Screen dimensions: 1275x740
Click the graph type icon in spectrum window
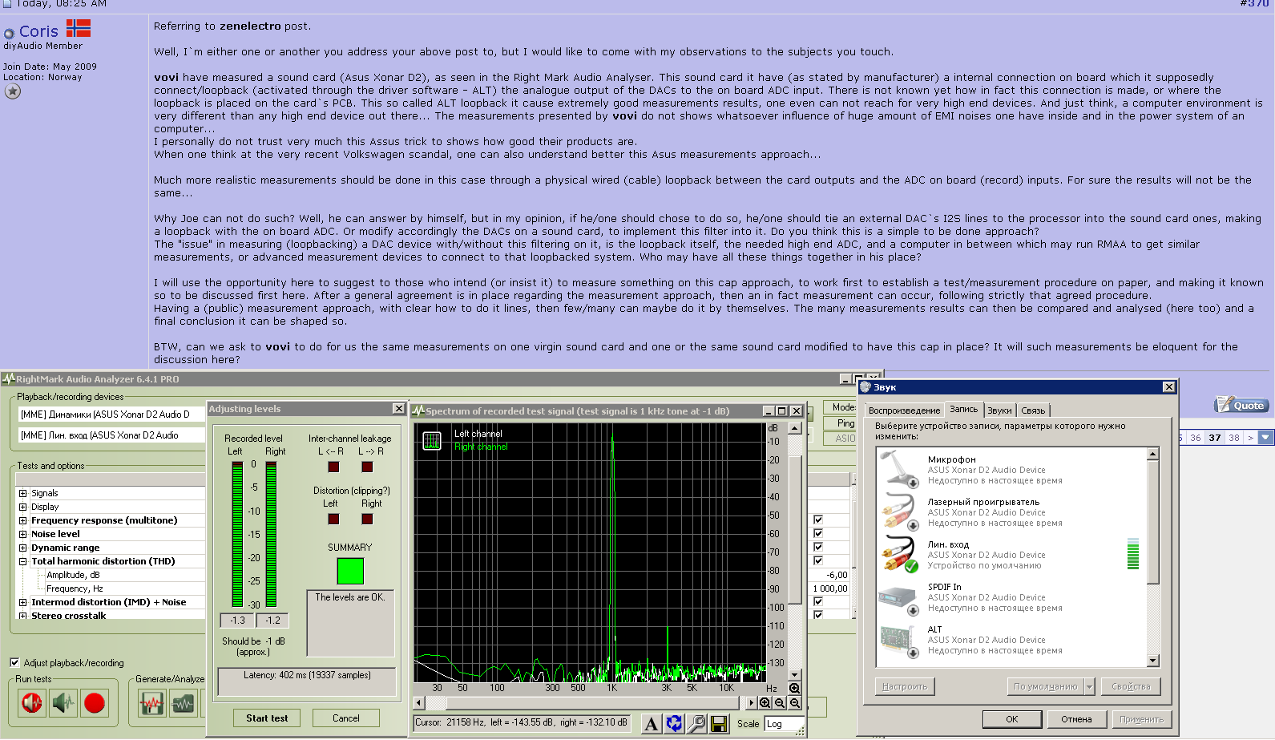(432, 440)
